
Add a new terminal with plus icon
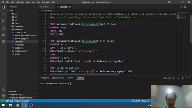coord(173,78)
